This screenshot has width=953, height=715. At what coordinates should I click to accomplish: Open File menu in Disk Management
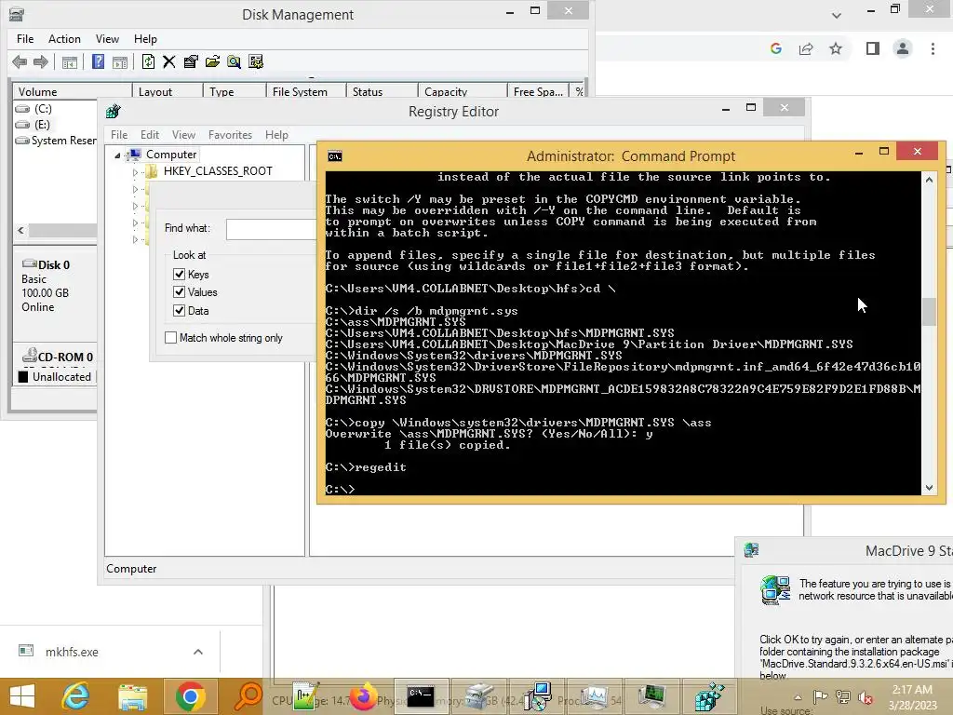tap(25, 39)
